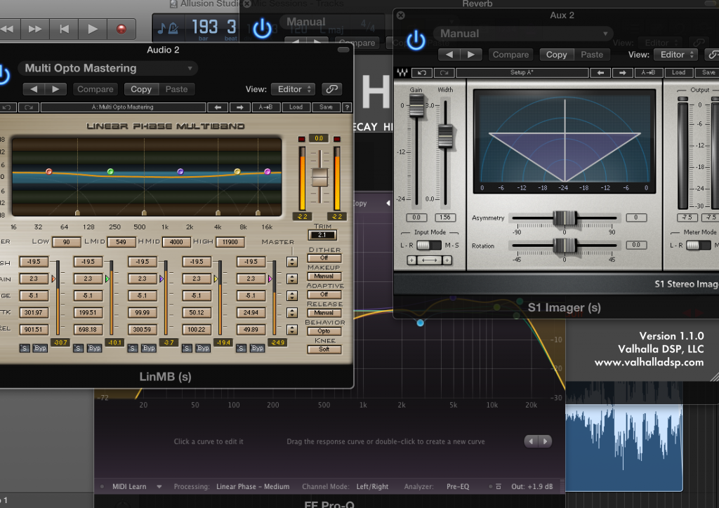
Task: Click Pro-Q help navigation right arrow
Action: [545, 441]
